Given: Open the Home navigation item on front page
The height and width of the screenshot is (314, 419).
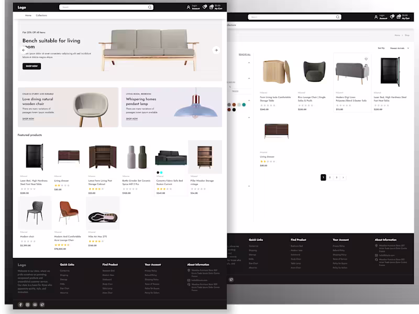Looking at the screenshot, I should tap(28, 16).
